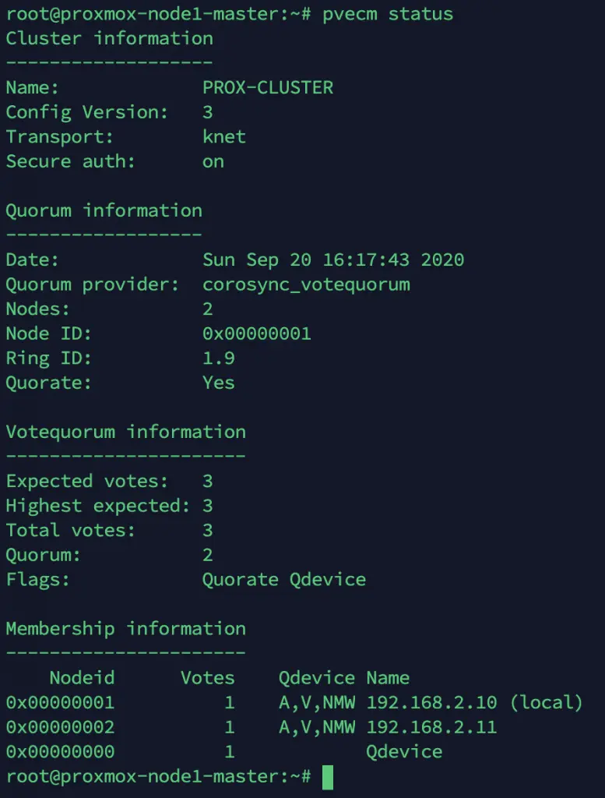The image size is (605, 798).
Task: Click the 'pvecm status' command text
Action: [388, 14]
